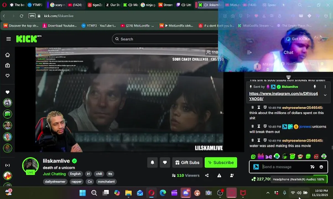
Task: Switch to the 'Our Sto' browser tab
Action: coord(113,5)
